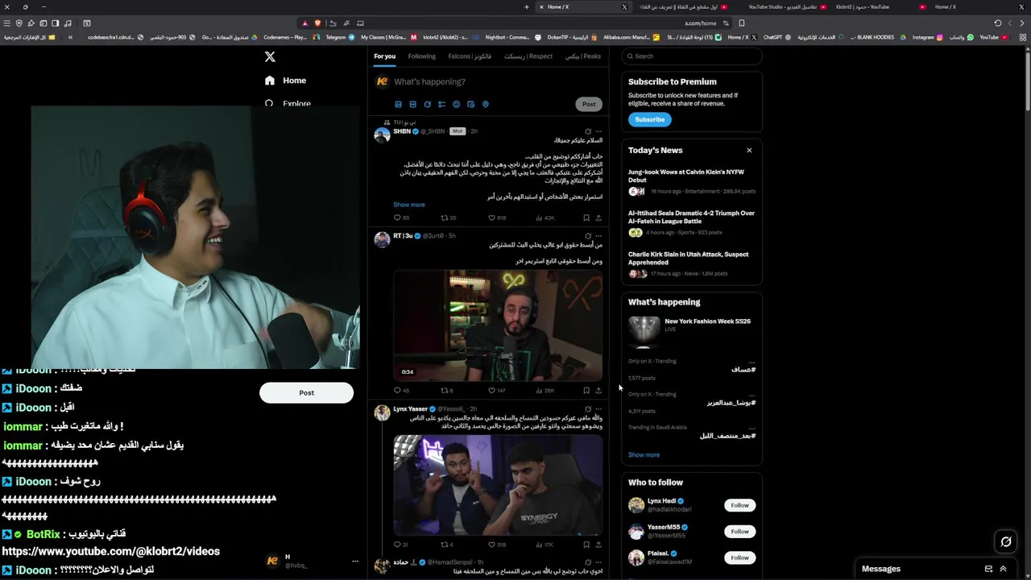1031x580 pixels.
Task: Add media using the image icon in composer
Action: (x=398, y=104)
